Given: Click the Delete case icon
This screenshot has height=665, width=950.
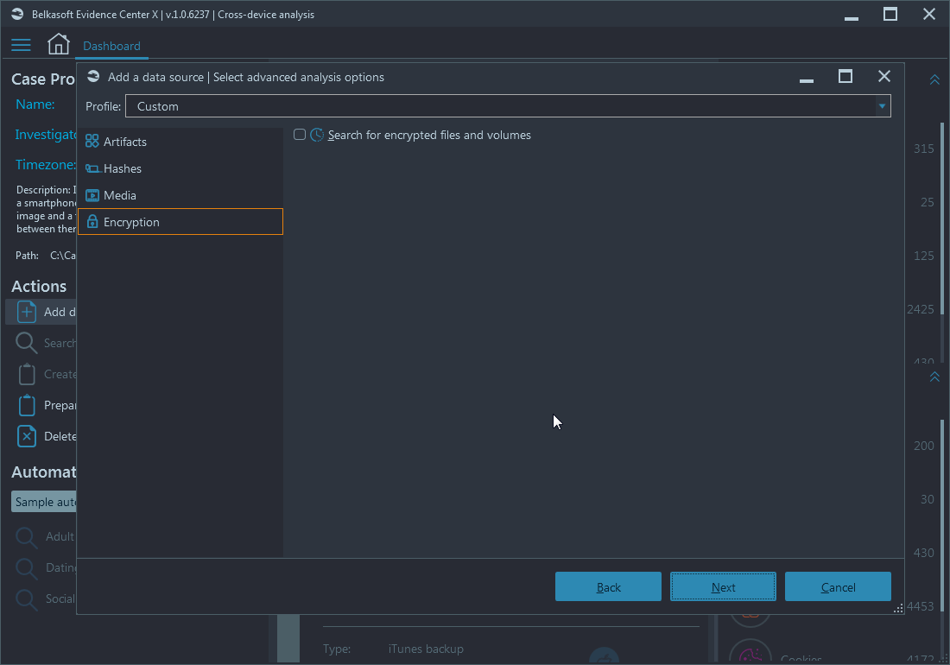Looking at the screenshot, I should [27, 436].
